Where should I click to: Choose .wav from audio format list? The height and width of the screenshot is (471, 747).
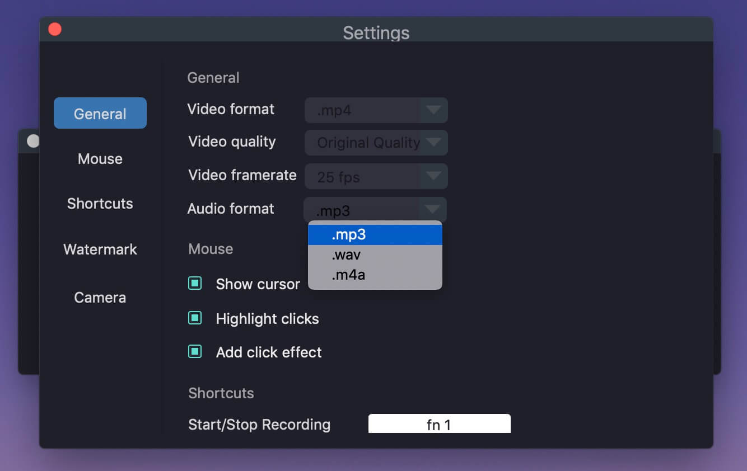pyautogui.click(x=375, y=255)
